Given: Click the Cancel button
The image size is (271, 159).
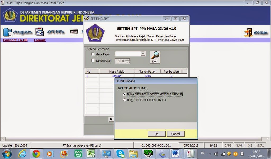Looking at the screenshot, I should pyautogui.click(x=176, y=134).
